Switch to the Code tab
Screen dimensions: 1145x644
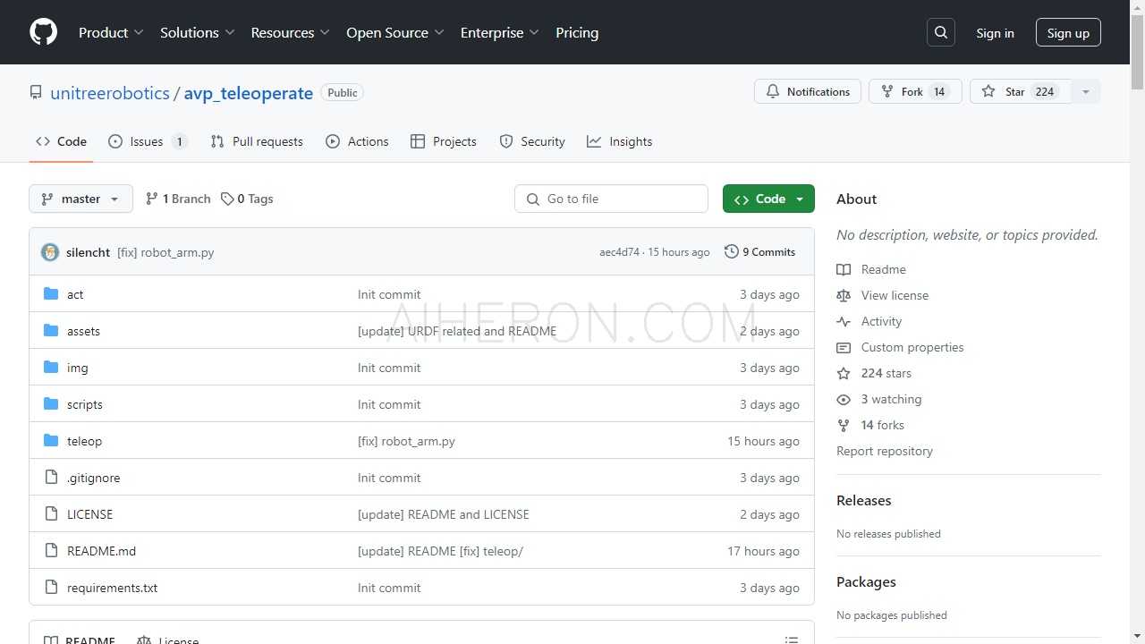61,141
